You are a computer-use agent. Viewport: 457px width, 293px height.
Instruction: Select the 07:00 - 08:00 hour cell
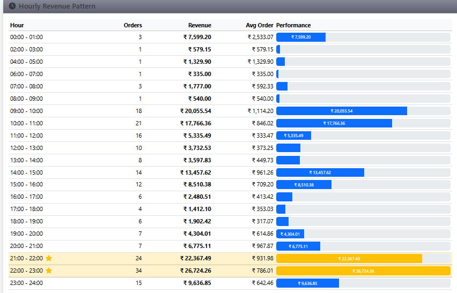26,86
